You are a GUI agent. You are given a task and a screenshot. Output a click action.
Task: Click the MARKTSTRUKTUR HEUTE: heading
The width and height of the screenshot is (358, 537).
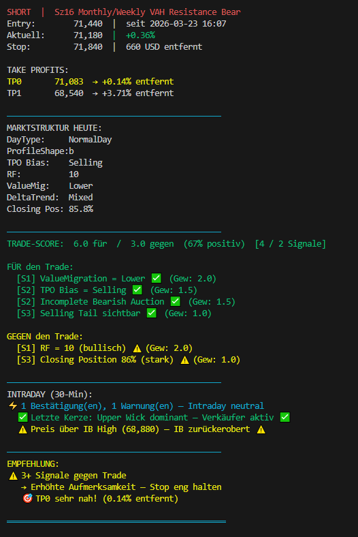click(x=54, y=128)
